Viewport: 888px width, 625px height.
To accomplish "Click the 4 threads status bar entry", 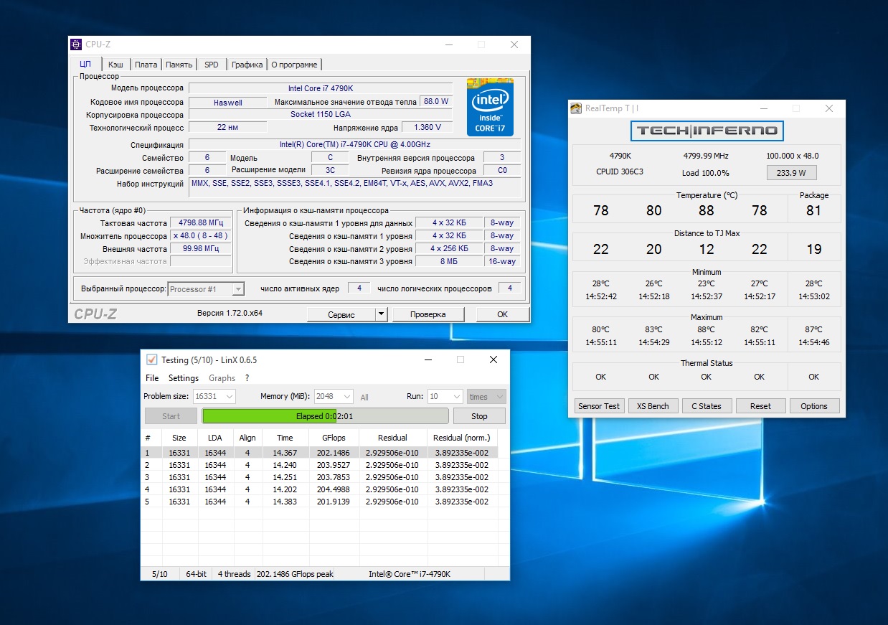I will [x=235, y=574].
